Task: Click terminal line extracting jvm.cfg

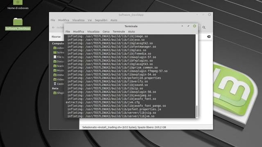Action: pos(103,102)
